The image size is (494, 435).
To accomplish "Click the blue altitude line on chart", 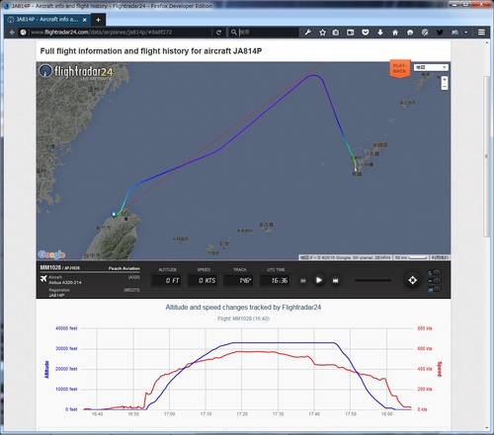I will click(x=284, y=343).
